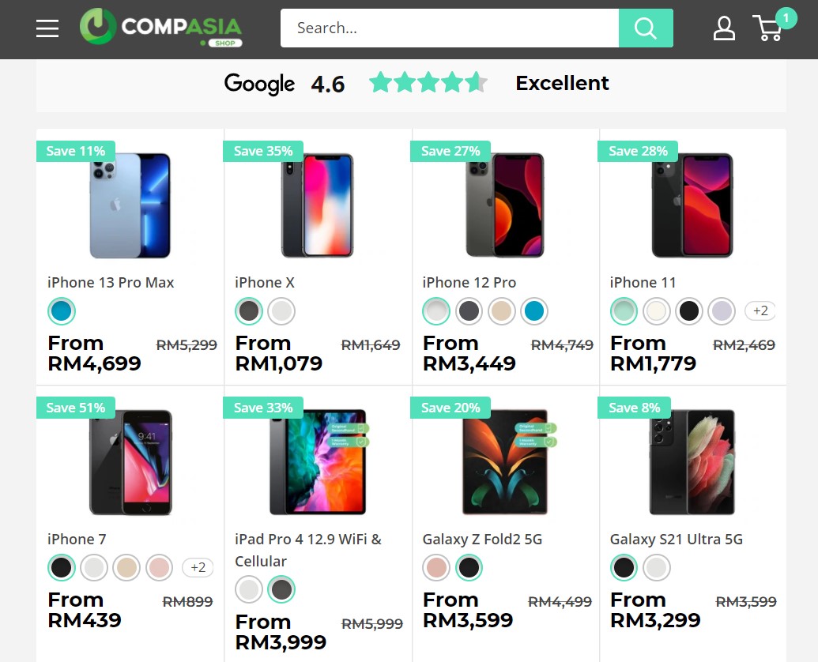Expand +2 more colors for iPhone 11
The image size is (818, 662).
pos(760,311)
